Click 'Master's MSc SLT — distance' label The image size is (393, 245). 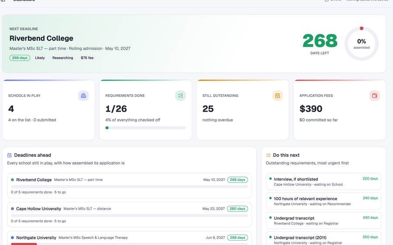coord(87,209)
